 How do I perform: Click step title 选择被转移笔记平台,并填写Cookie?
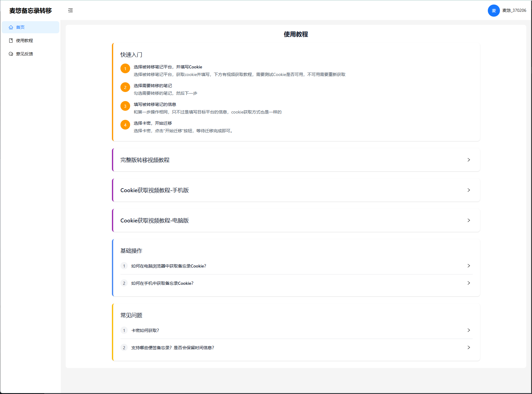coord(168,67)
